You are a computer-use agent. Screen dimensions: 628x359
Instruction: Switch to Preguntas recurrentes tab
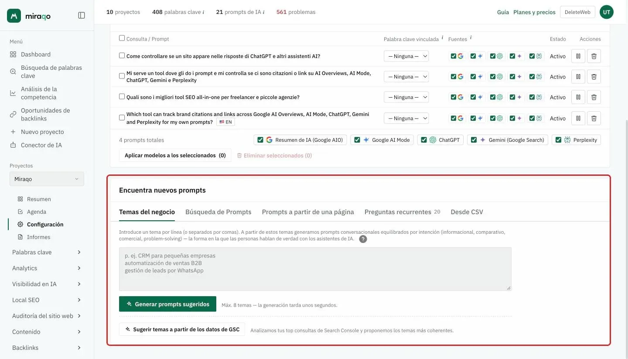tap(402, 212)
